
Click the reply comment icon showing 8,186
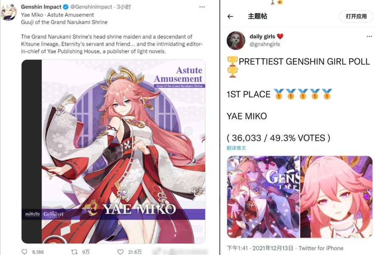(x=25, y=252)
